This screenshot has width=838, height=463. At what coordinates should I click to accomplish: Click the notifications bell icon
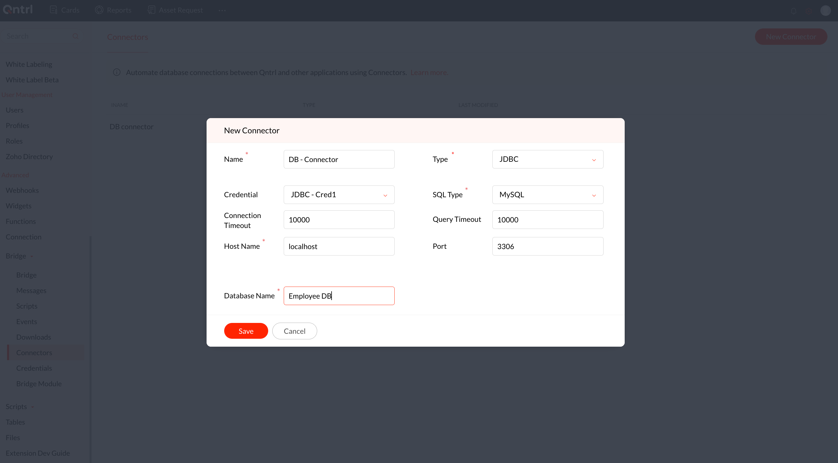click(x=793, y=11)
